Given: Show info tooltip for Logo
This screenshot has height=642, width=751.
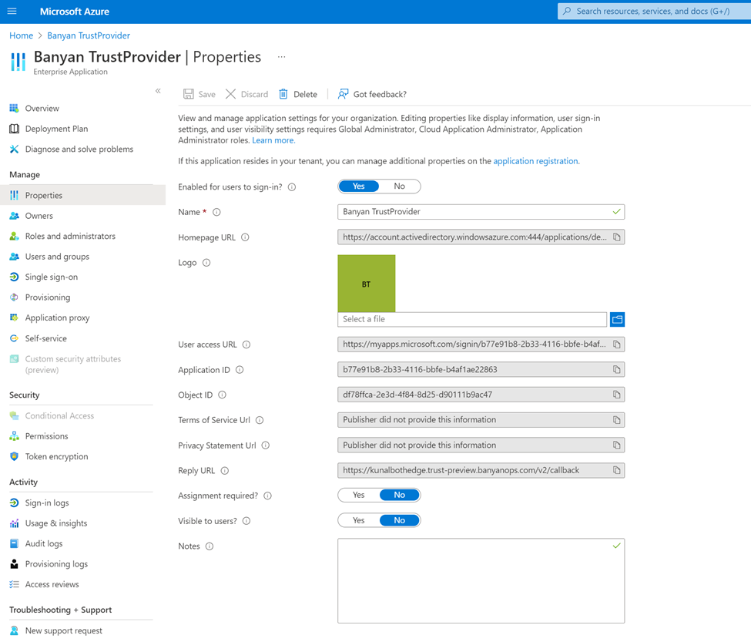Looking at the screenshot, I should pyautogui.click(x=206, y=263).
